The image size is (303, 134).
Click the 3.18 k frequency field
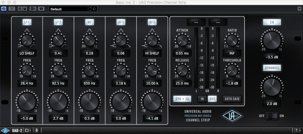[121, 83]
